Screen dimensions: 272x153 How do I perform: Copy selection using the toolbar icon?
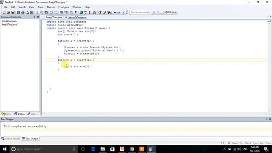42,12
